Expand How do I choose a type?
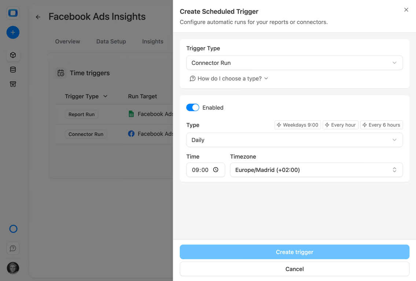This screenshot has width=416, height=281. [x=229, y=79]
